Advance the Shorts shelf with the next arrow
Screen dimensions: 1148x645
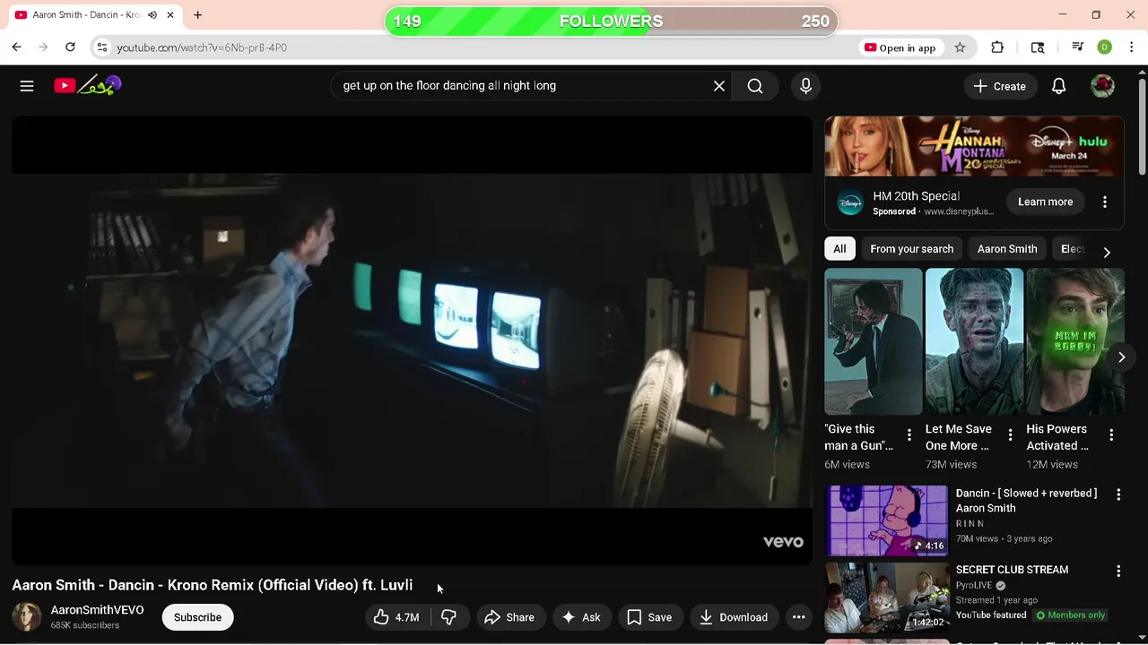click(1121, 357)
